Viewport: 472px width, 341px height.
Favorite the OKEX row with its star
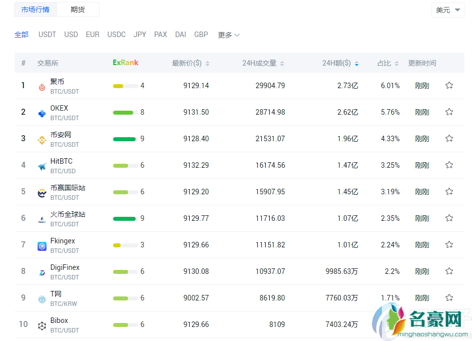click(x=449, y=112)
